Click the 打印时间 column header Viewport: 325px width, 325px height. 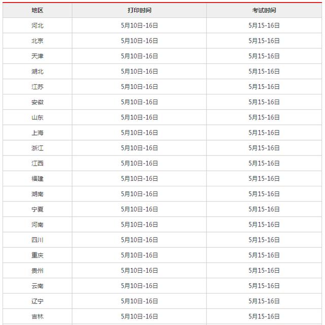coord(139,10)
